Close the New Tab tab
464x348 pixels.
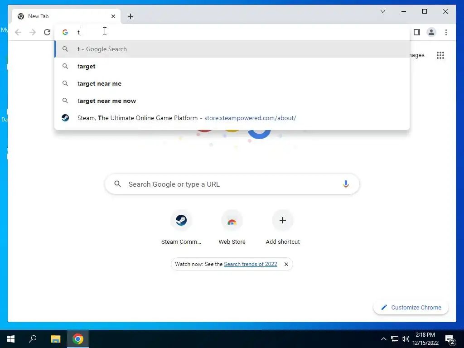click(113, 16)
